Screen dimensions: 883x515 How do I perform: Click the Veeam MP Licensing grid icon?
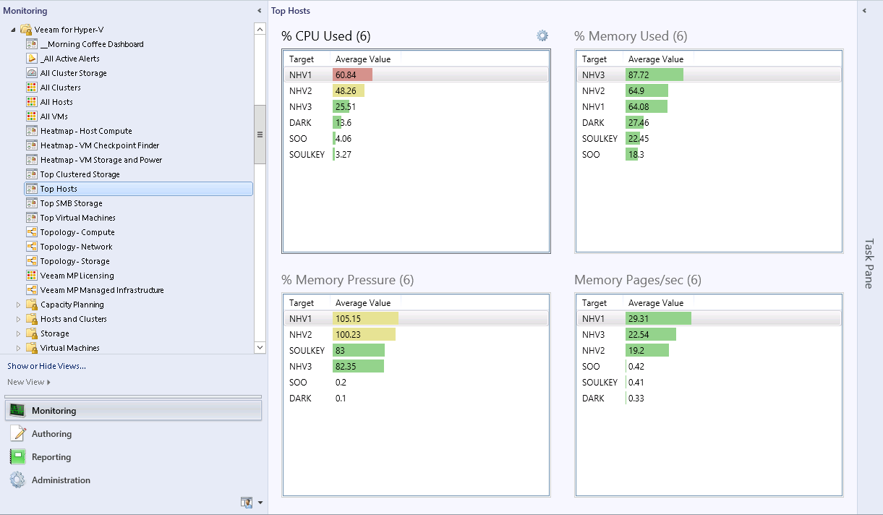(32, 276)
